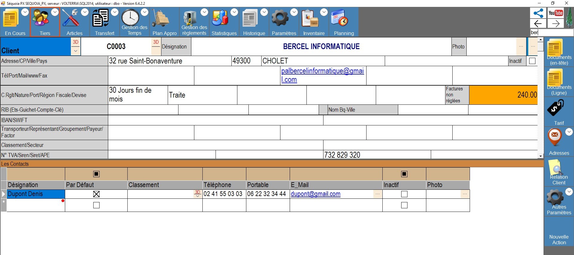Toggle the Inactif column filter box
This screenshot has height=255, width=574.
404,174
